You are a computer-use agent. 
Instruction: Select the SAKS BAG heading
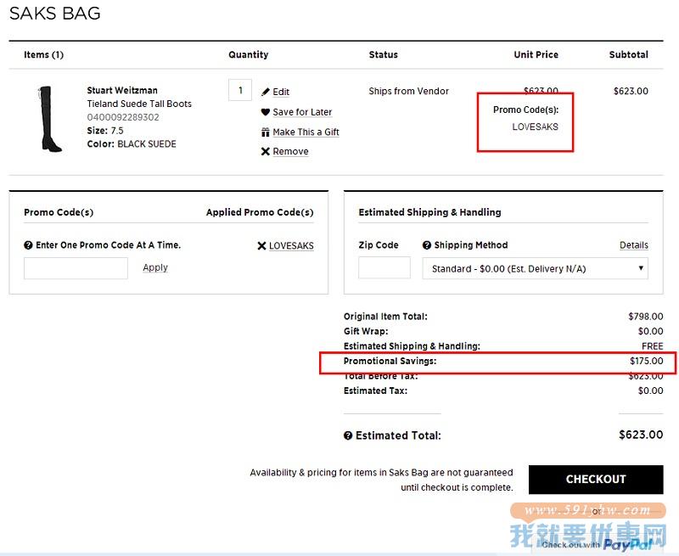point(55,14)
